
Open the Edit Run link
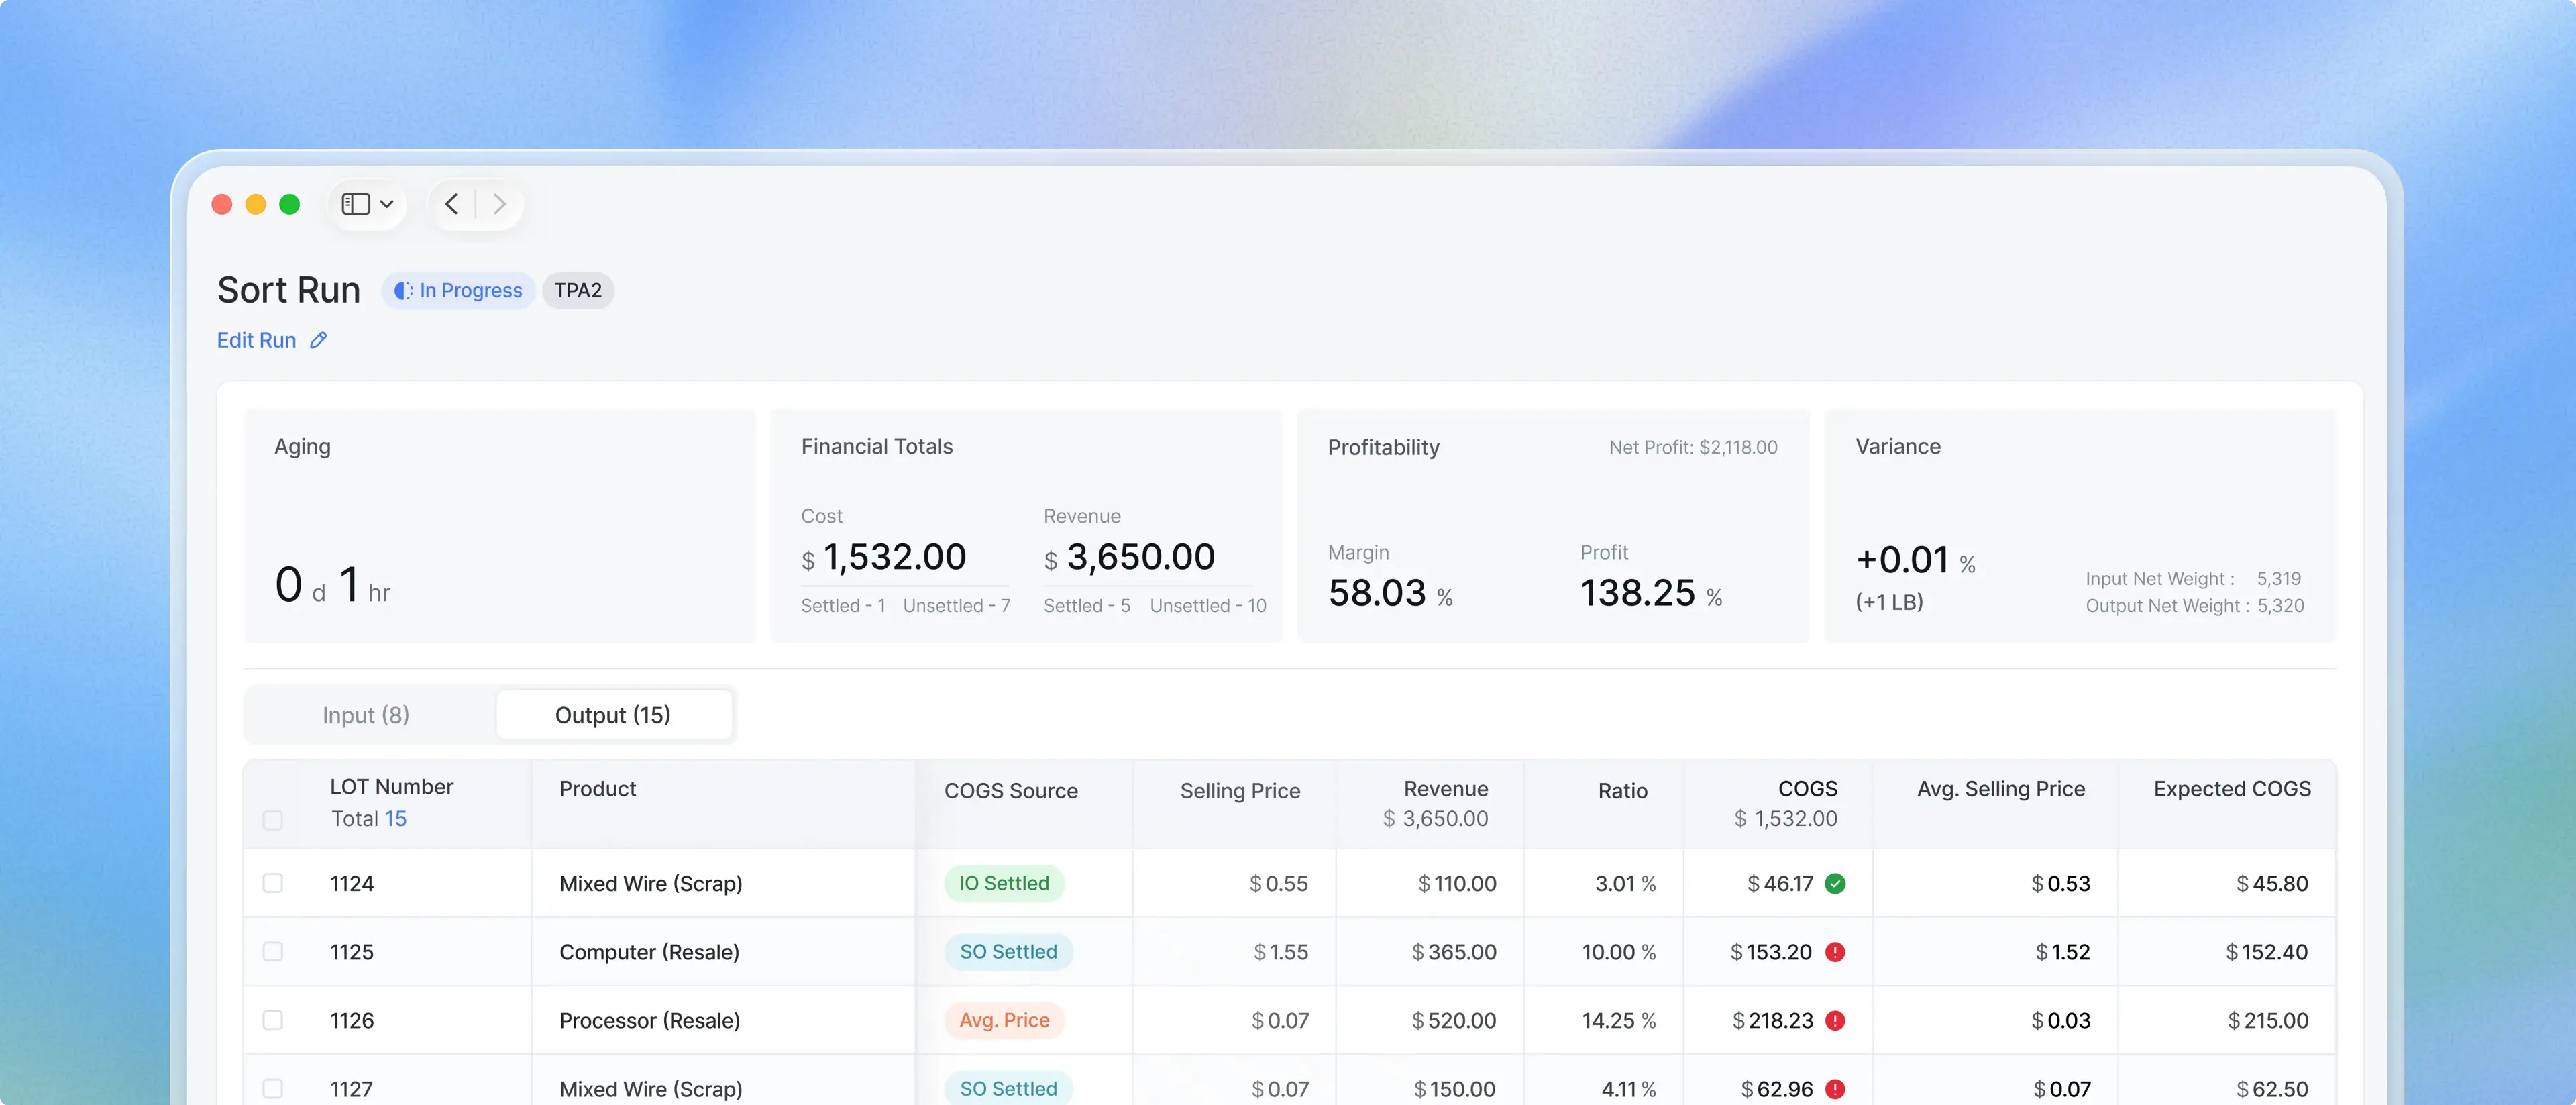click(256, 340)
